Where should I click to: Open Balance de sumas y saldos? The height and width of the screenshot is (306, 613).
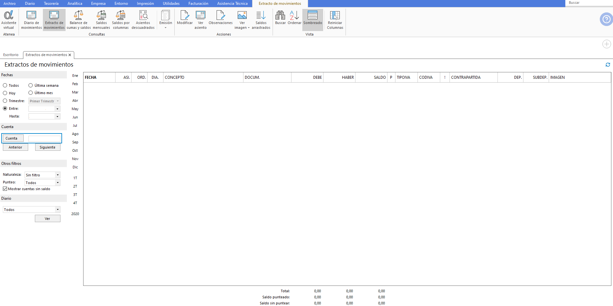(x=79, y=20)
